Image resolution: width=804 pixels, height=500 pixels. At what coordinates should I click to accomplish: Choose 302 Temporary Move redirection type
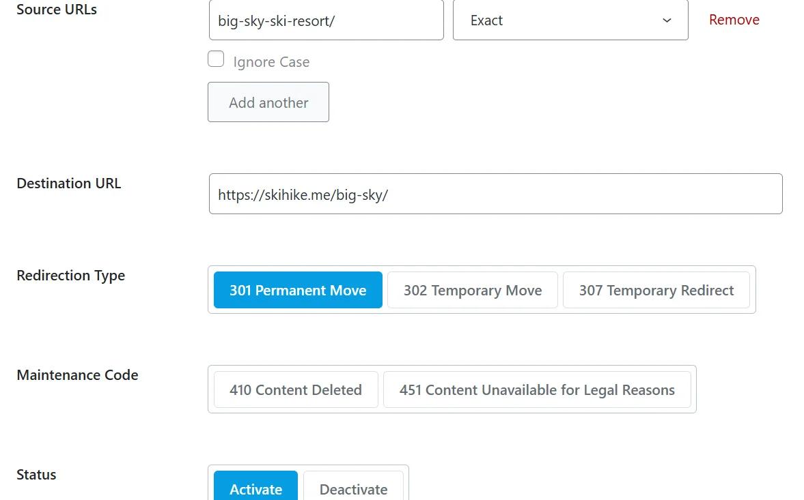[472, 290]
